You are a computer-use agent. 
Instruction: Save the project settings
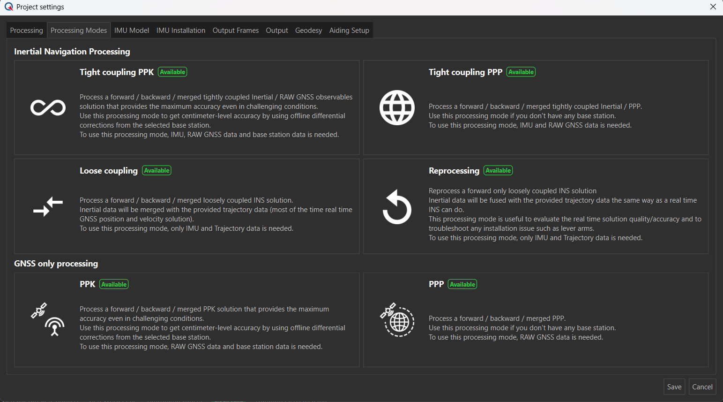pyautogui.click(x=674, y=387)
